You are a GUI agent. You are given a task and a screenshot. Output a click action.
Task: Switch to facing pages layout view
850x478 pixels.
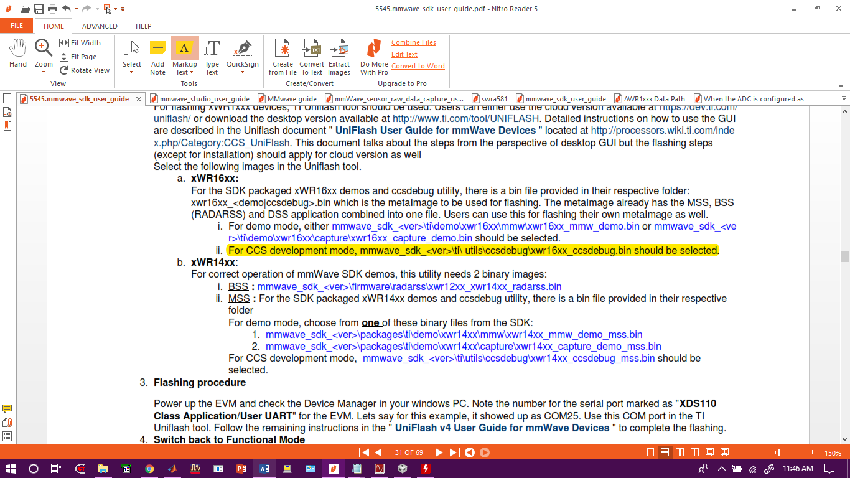pos(680,452)
